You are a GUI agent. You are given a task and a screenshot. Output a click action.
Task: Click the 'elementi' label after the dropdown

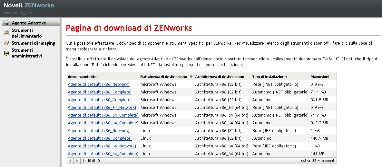click(x=328, y=161)
